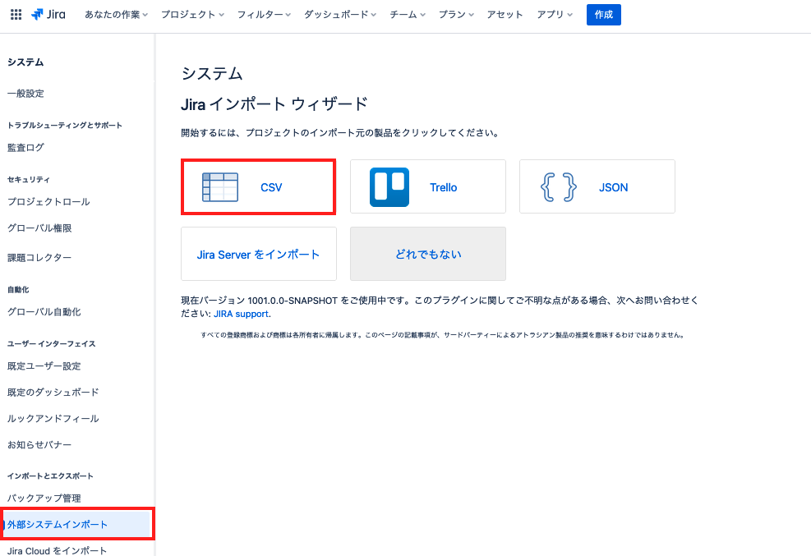Go to プロジェクトロール settings
This screenshot has width=811, height=556.
48,201
